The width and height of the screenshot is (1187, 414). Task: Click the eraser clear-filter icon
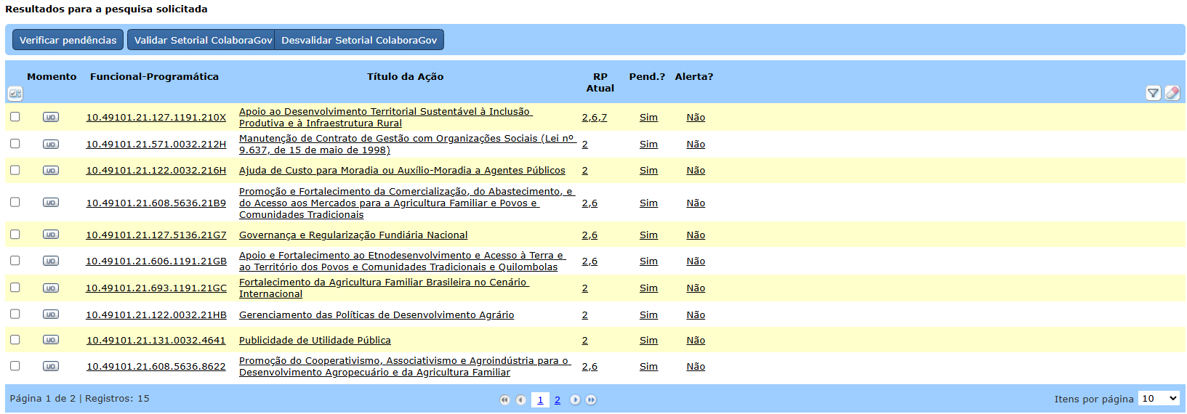1172,93
